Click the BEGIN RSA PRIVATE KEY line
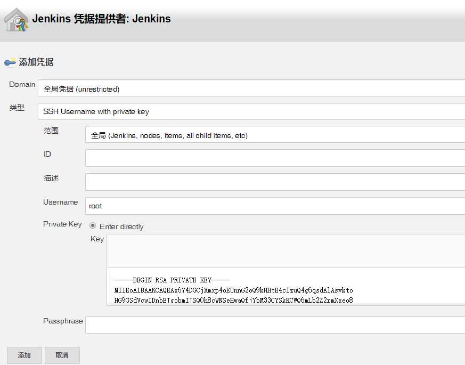Viewport: 465px width, 365px height. [x=172, y=280]
